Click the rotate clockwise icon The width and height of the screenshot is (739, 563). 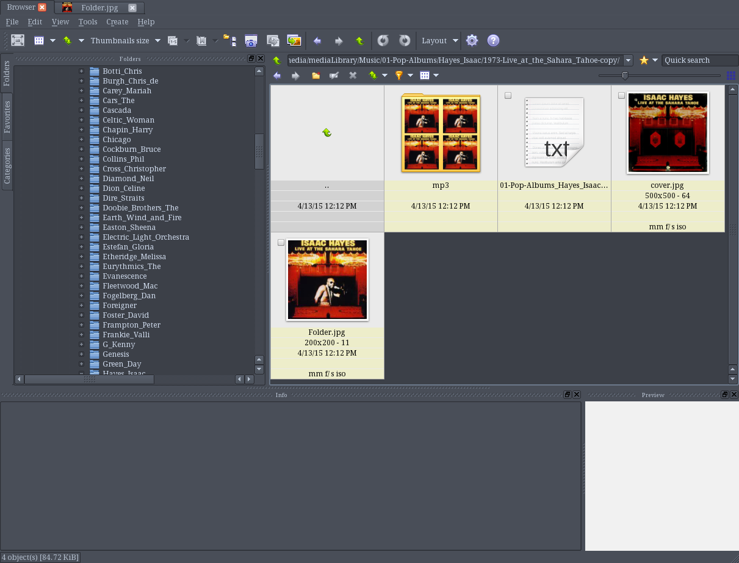tap(405, 41)
